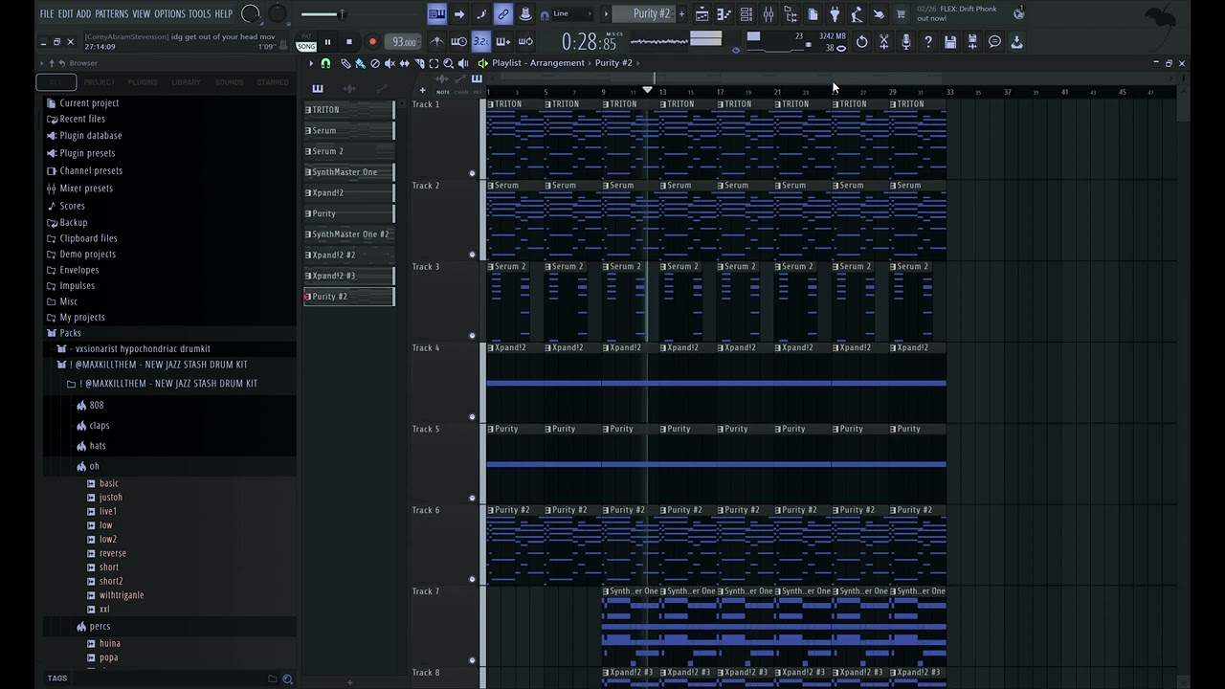Image resolution: width=1225 pixels, height=689 pixels.
Task: Start recording with the record button
Action: click(372, 42)
